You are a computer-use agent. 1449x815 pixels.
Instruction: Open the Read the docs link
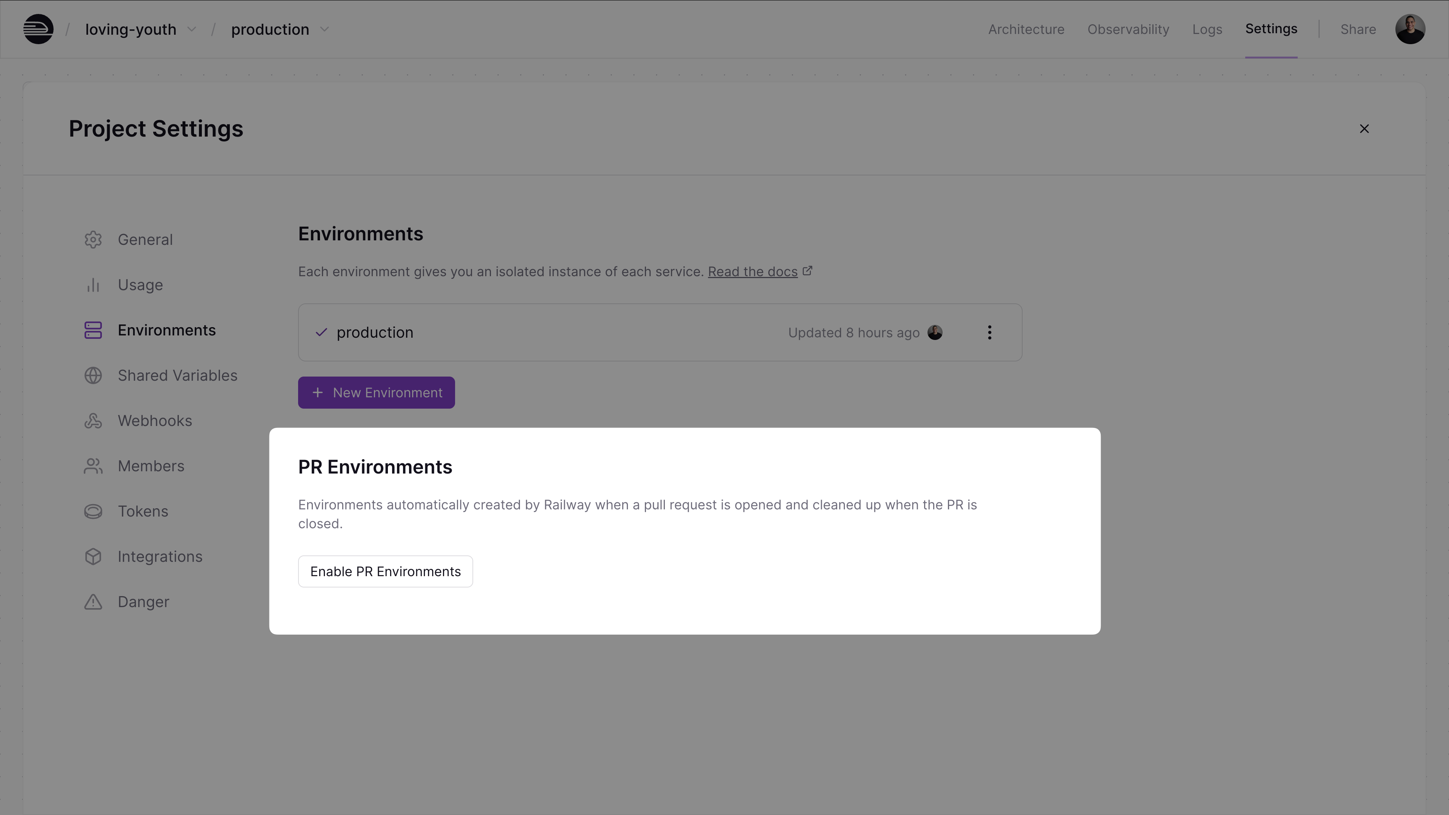[x=752, y=272]
